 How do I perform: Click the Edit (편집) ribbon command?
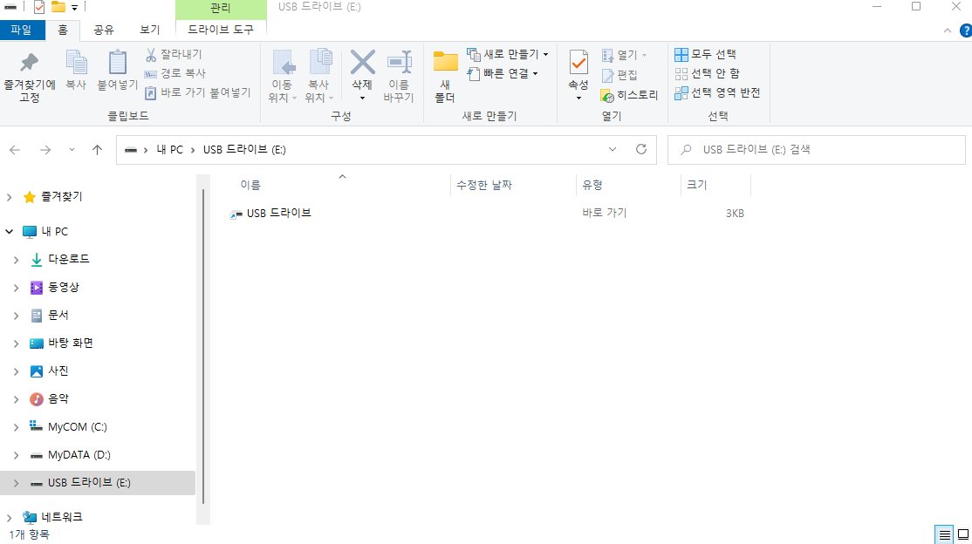619,75
